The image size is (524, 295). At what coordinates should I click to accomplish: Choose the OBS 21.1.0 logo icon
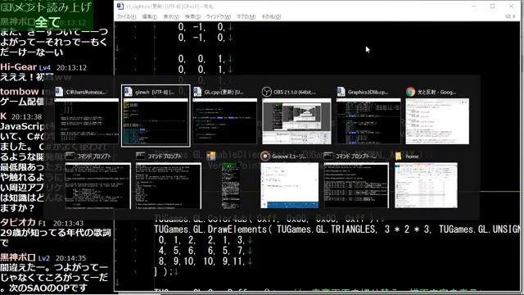267,92
